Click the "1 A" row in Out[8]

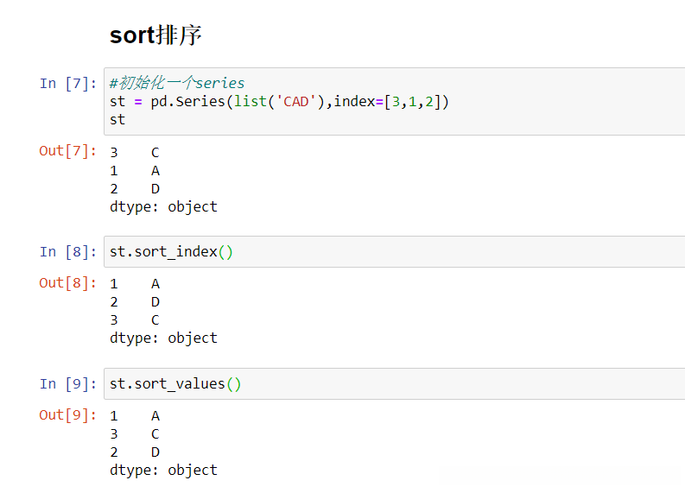pos(135,283)
